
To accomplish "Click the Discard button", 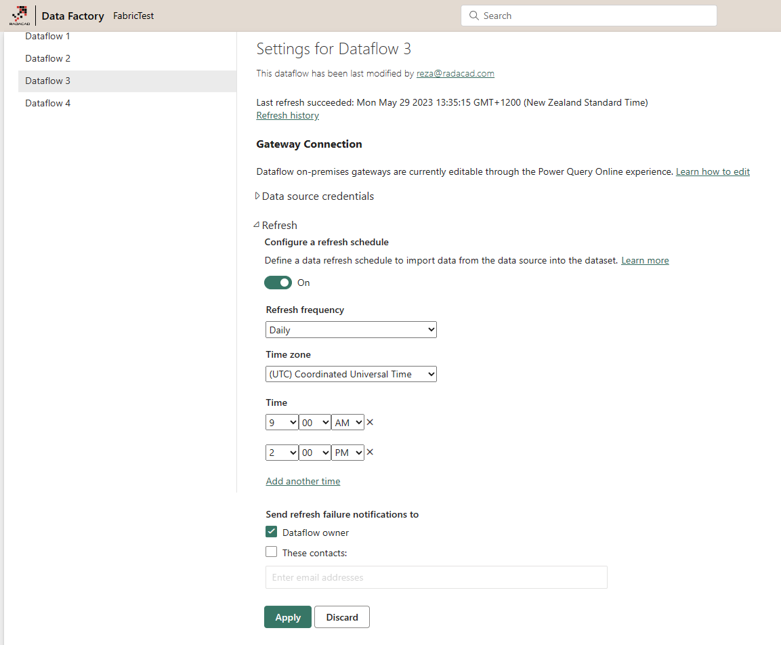I will (342, 617).
